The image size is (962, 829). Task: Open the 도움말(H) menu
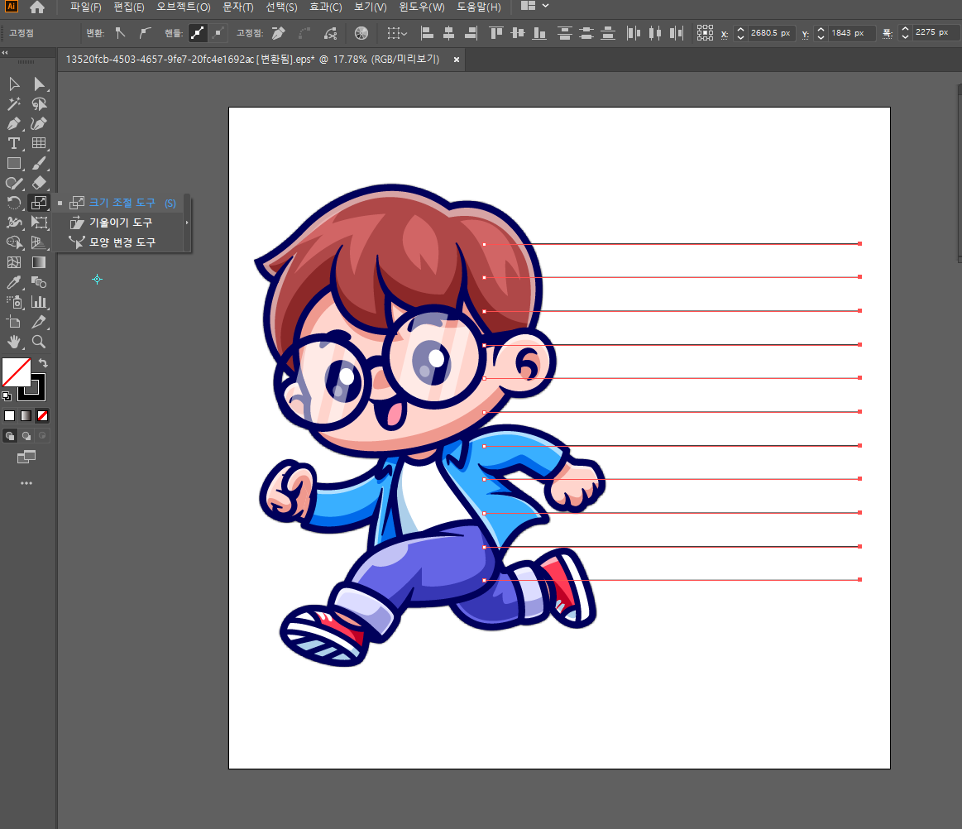coord(479,7)
